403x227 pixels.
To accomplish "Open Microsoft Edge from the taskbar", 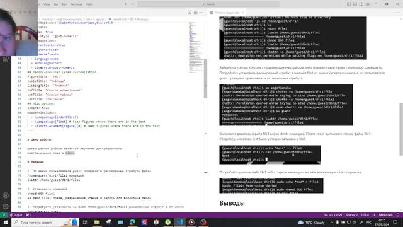I will [x=132, y=222].
